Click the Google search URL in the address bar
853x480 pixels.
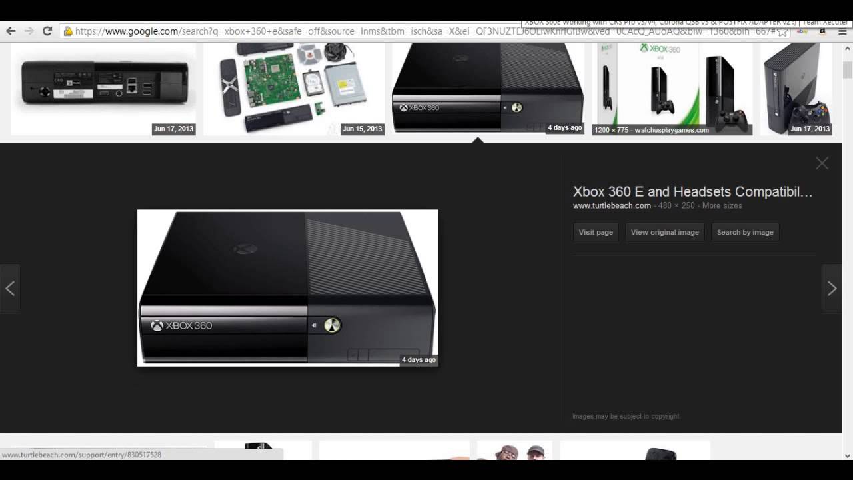(425, 31)
